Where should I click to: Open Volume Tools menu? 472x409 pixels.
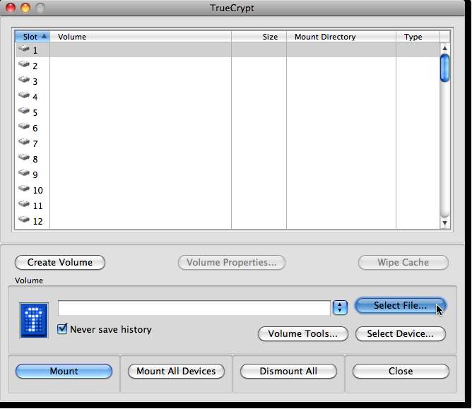coord(303,333)
